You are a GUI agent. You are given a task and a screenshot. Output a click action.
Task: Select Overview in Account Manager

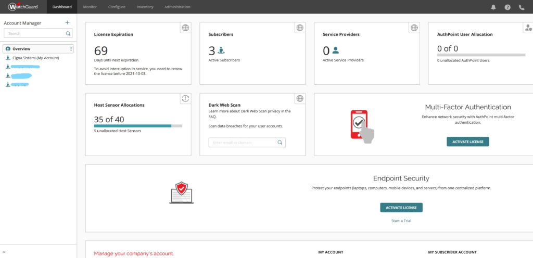click(x=38, y=49)
